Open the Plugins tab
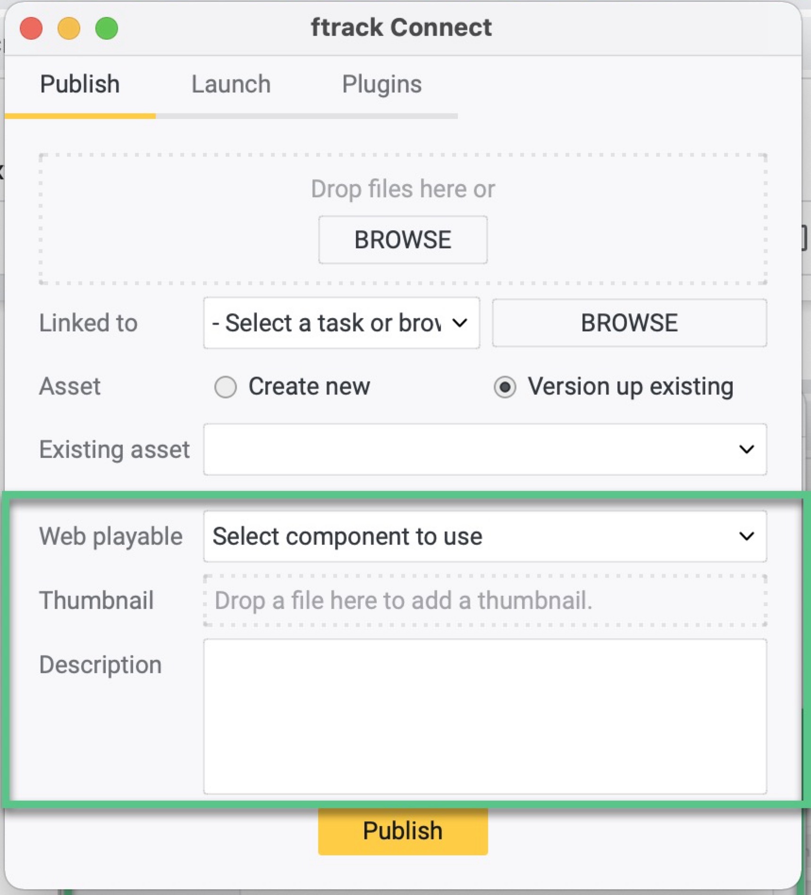811x895 pixels. click(x=381, y=84)
